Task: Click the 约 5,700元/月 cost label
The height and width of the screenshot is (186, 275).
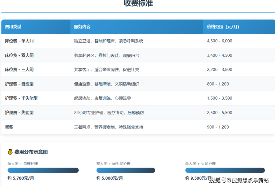Action: (21, 178)
